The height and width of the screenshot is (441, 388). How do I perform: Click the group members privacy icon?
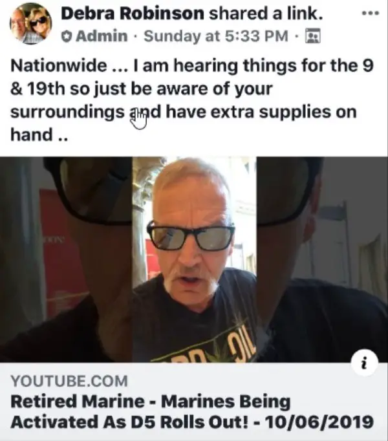(313, 36)
